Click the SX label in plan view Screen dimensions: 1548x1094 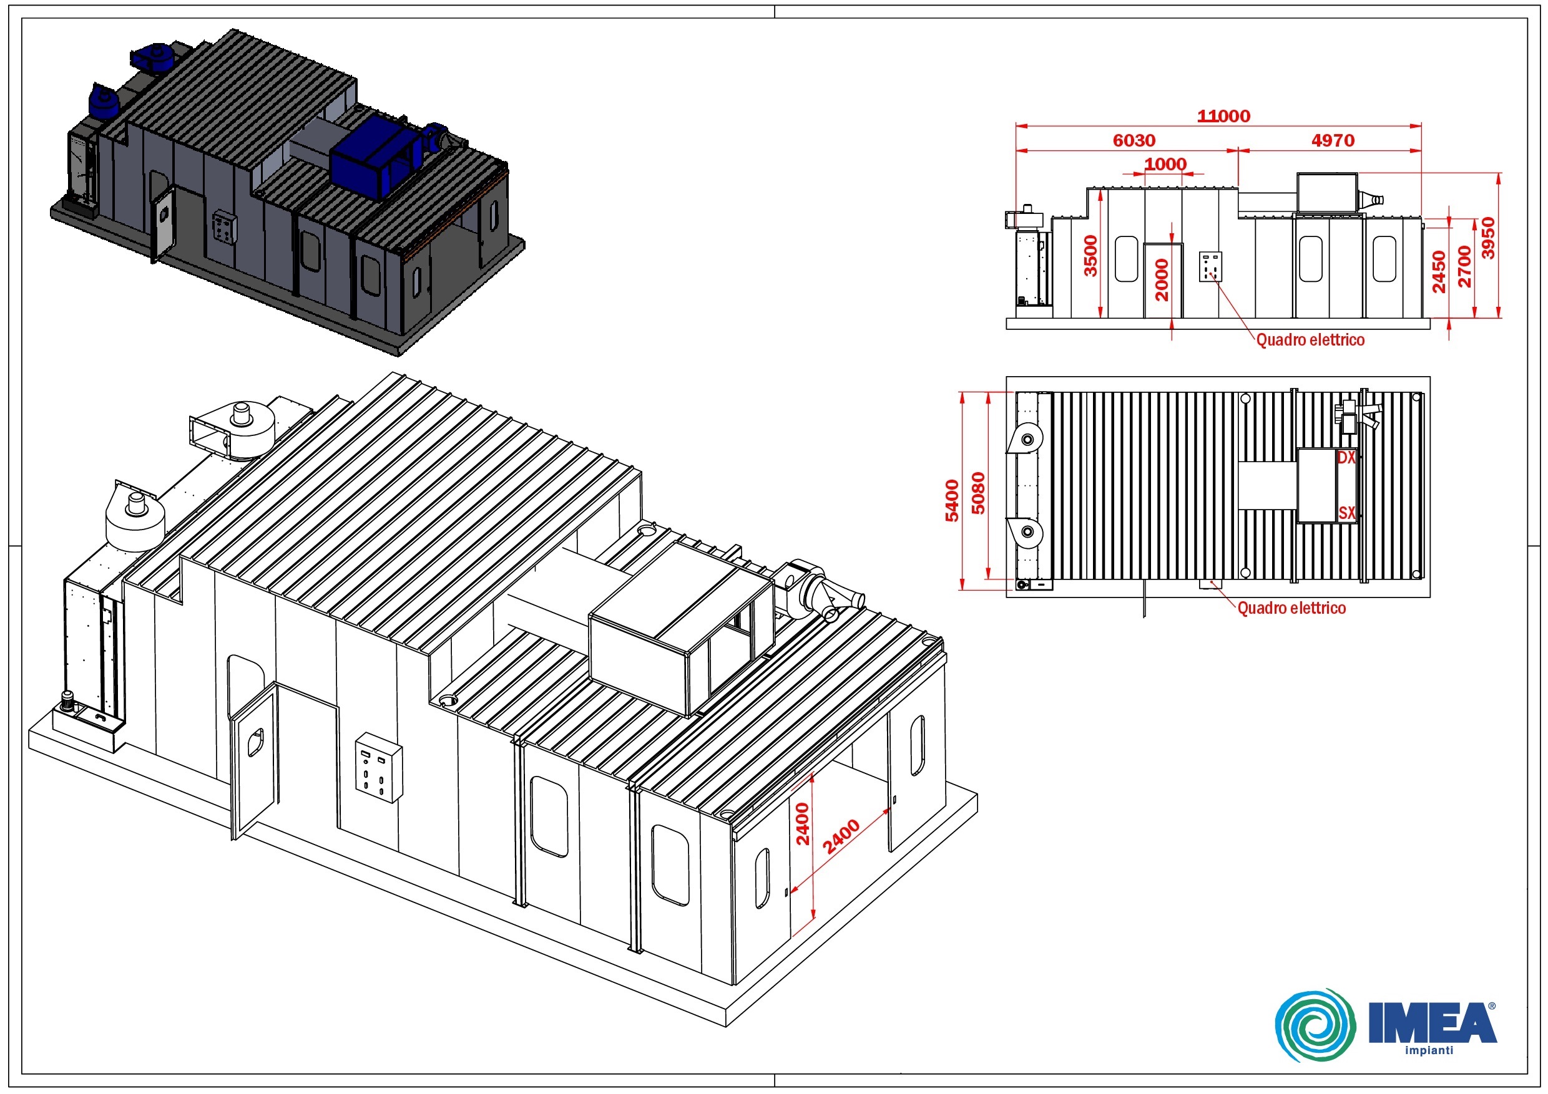1347,513
